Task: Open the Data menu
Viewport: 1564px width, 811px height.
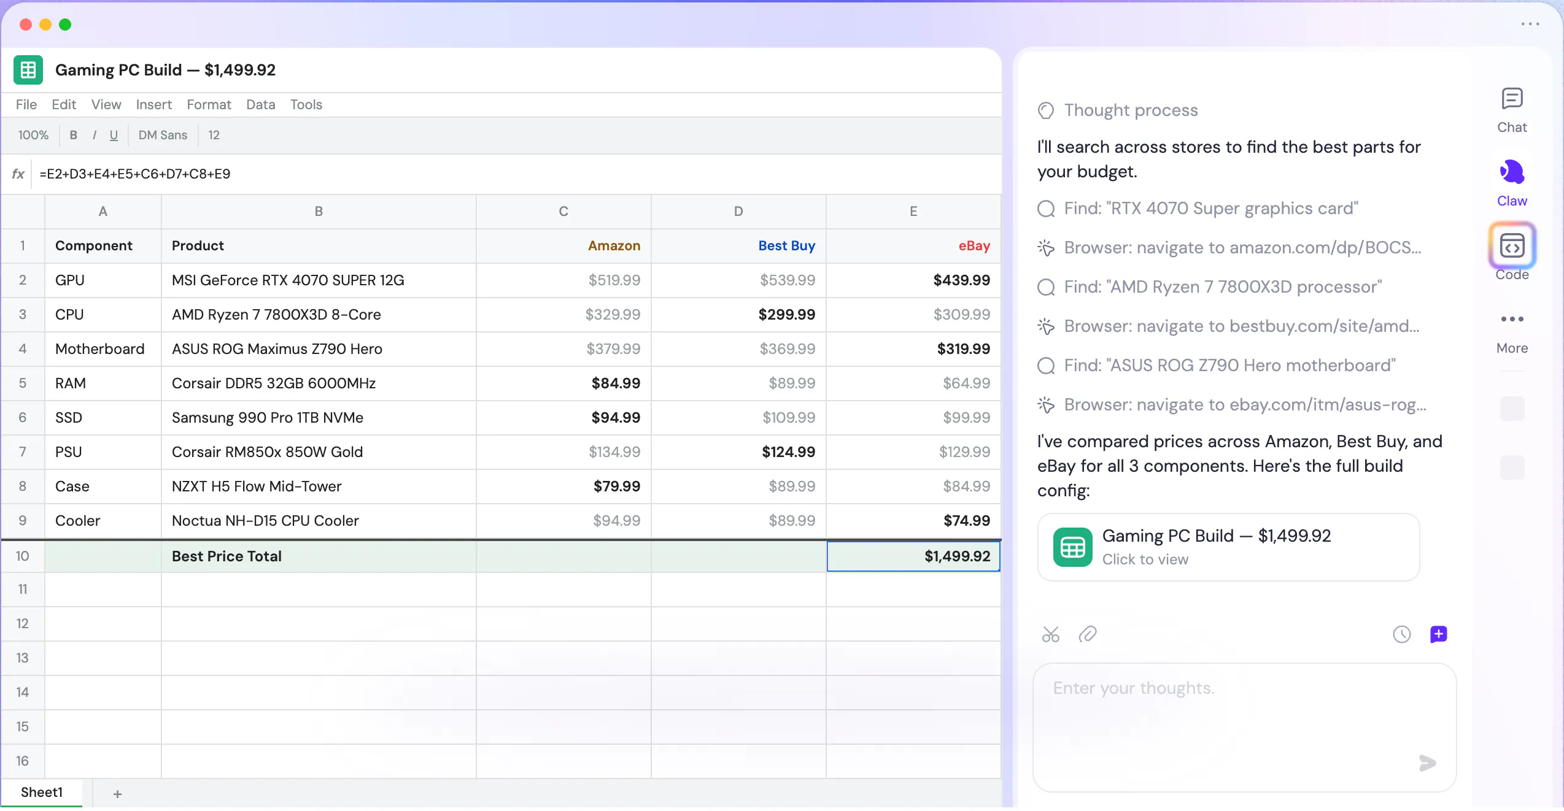Action: click(261, 104)
